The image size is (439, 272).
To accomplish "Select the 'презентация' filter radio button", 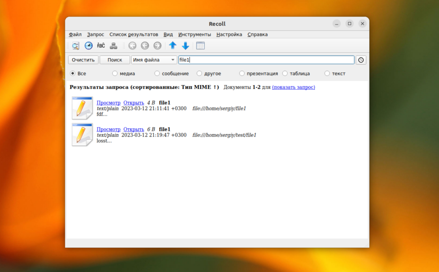I will coord(242,74).
